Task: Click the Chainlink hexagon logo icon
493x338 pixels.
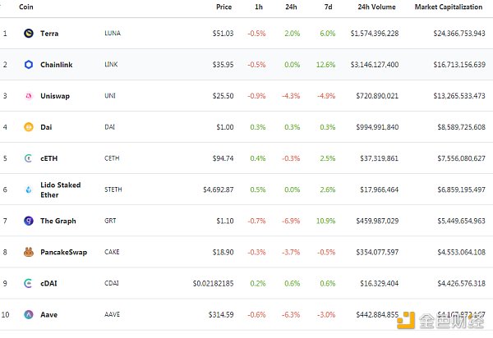Action: [x=28, y=65]
